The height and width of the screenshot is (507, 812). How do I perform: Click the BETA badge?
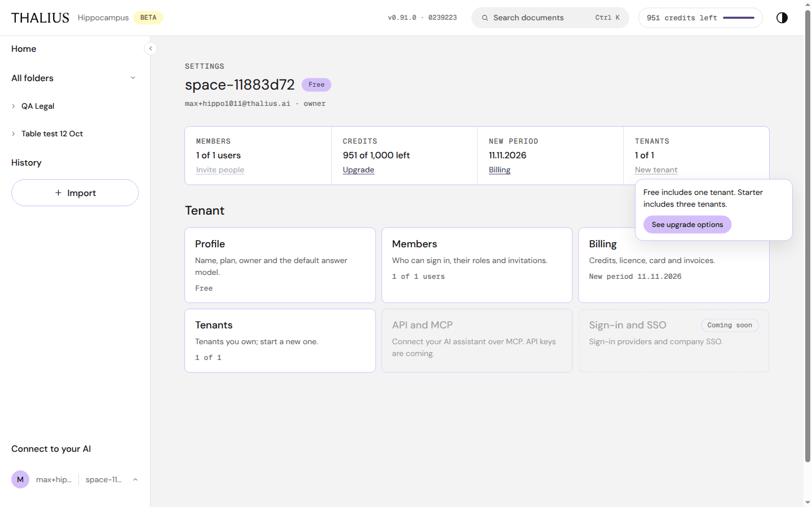(148, 18)
